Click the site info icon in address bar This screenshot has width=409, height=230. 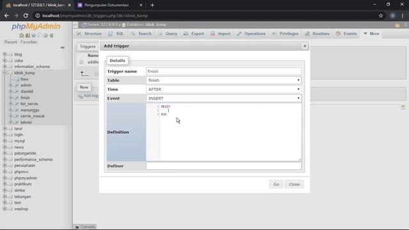click(x=38, y=15)
